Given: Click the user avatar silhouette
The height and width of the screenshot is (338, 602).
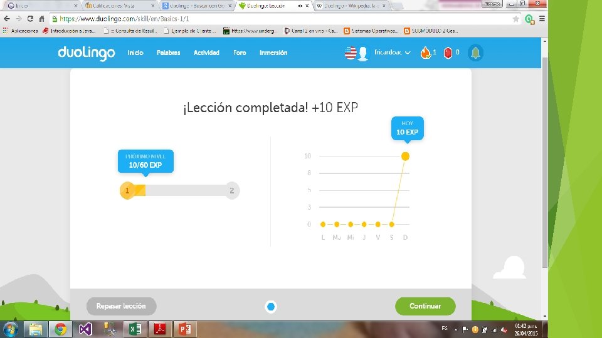Looking at the screenshot, I should pyautogui.click(x=363, y=54).
